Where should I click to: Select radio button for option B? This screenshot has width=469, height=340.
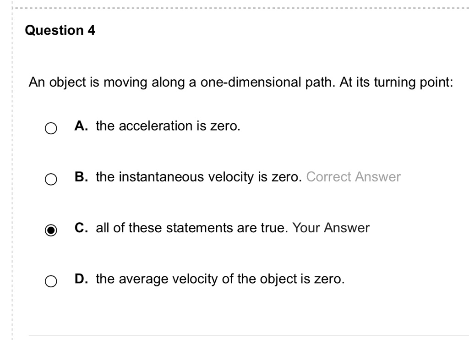point(50,180)
